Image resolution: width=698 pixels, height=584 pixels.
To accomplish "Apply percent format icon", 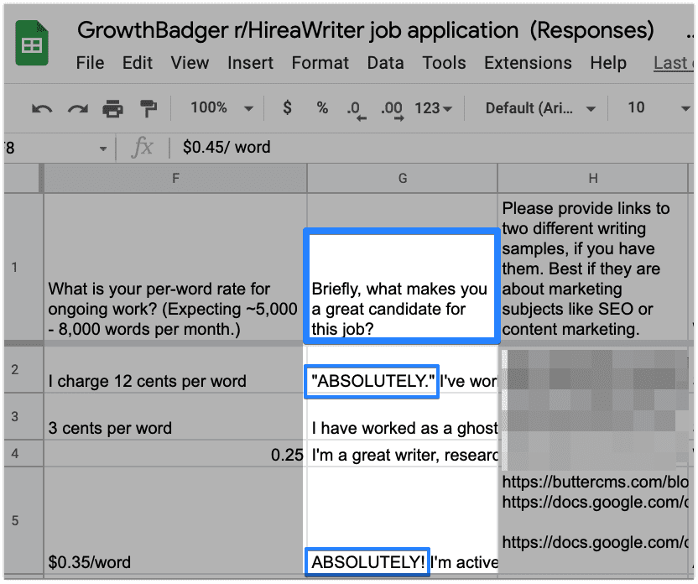I will pos(322,108).
